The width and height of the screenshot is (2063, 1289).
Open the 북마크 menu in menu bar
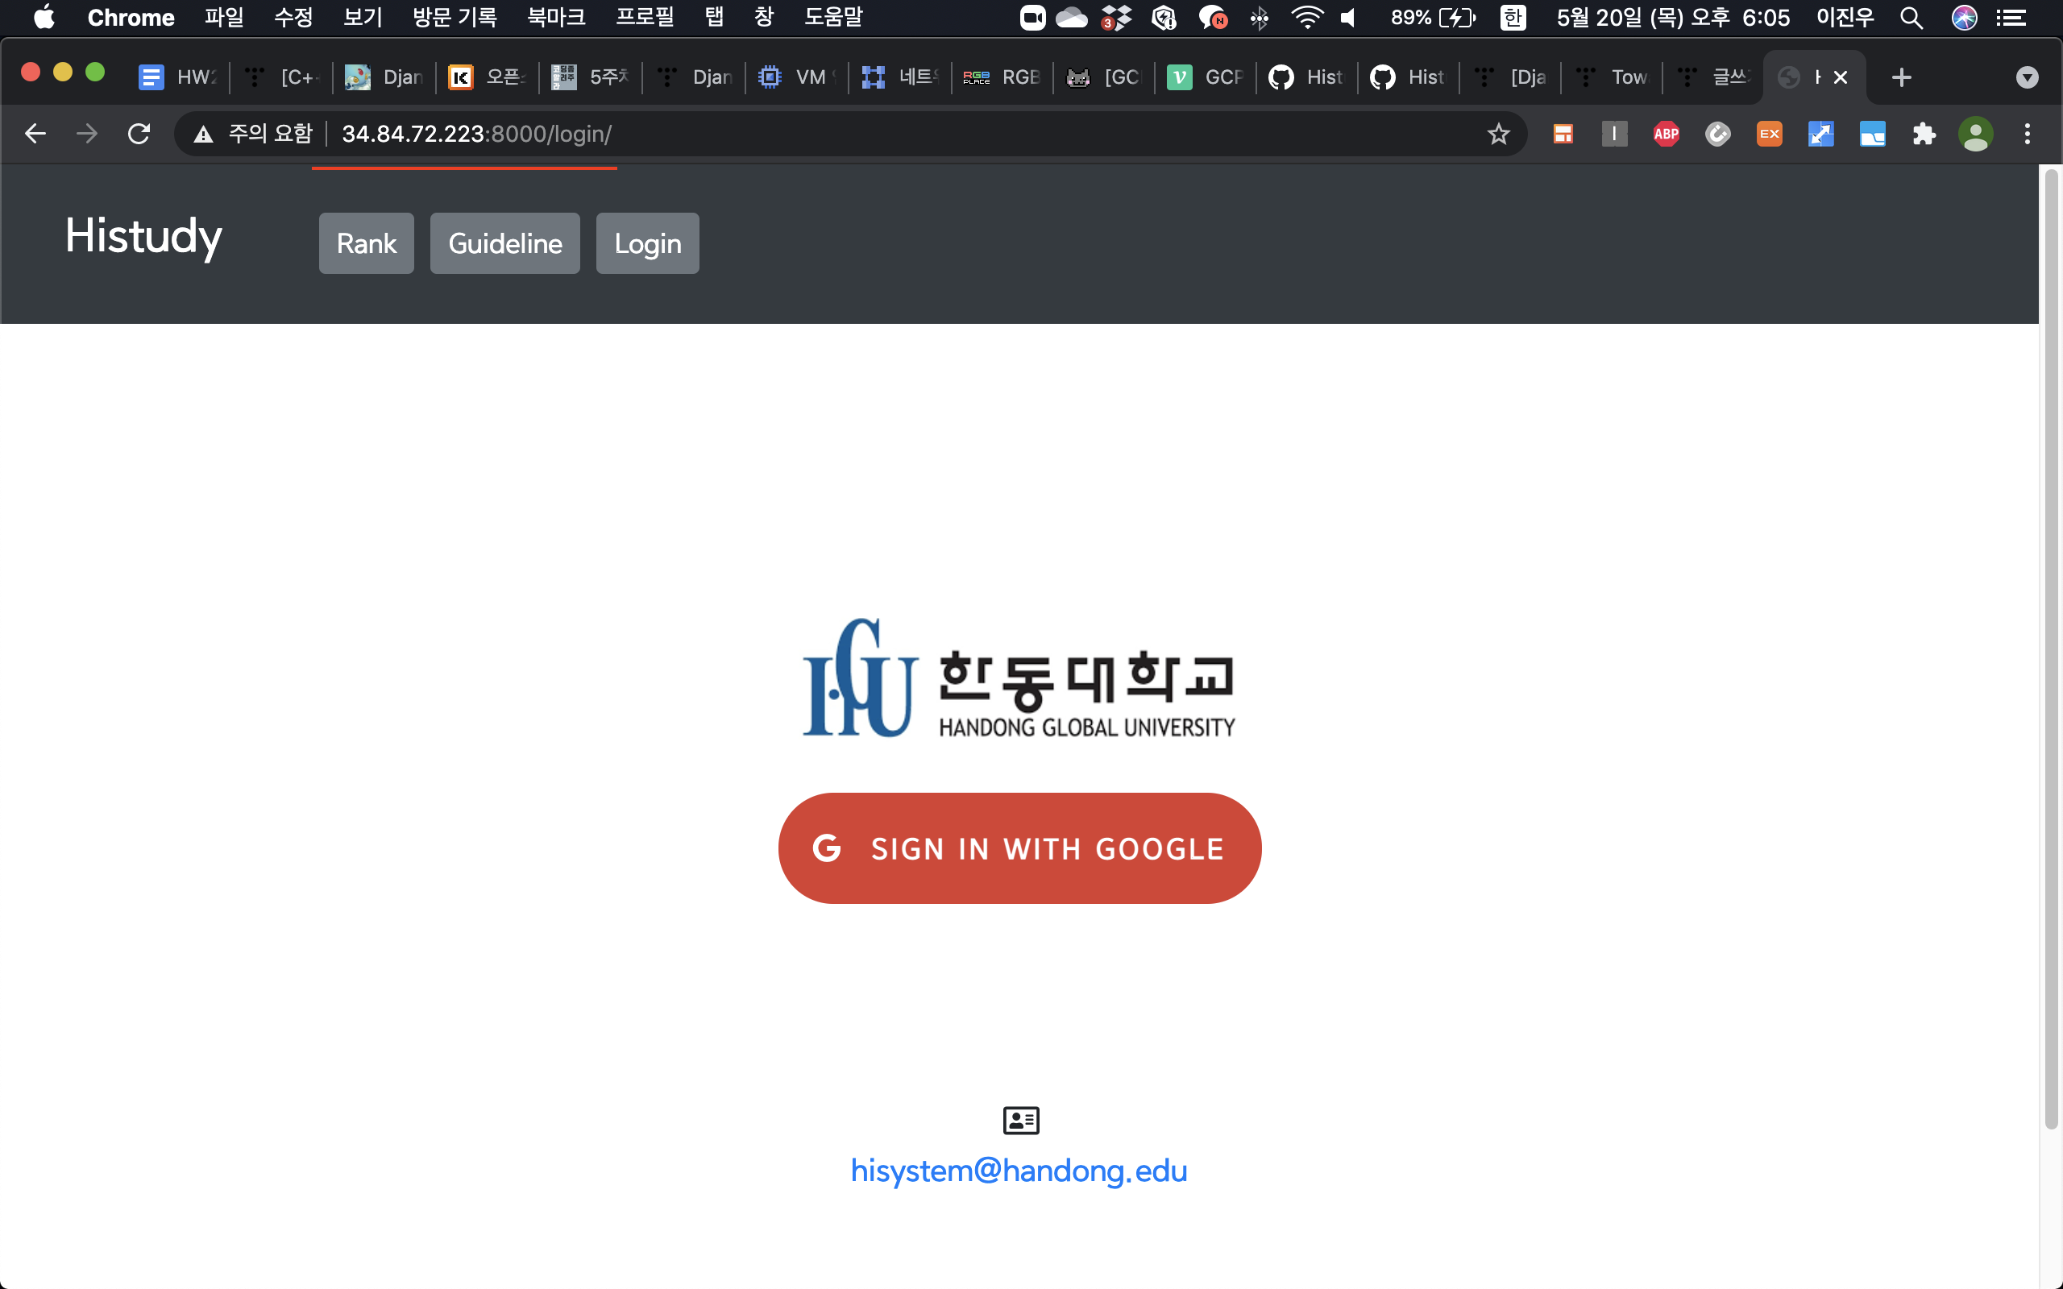click(556, 17)
